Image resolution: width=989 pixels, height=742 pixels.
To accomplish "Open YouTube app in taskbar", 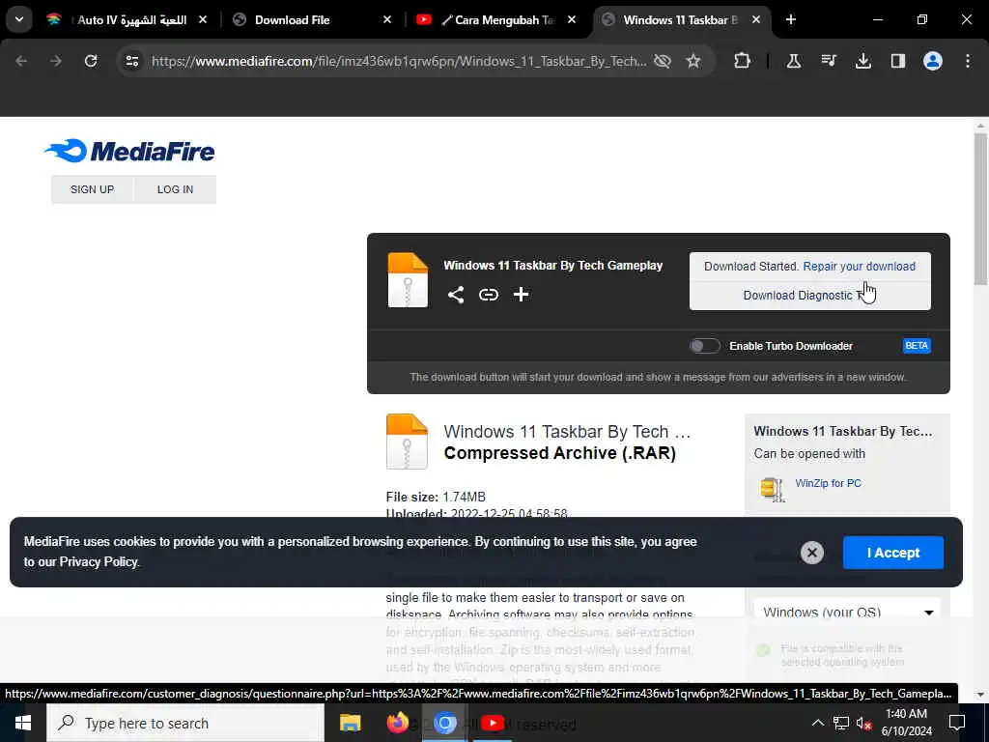I will click(x=492, y=723).
